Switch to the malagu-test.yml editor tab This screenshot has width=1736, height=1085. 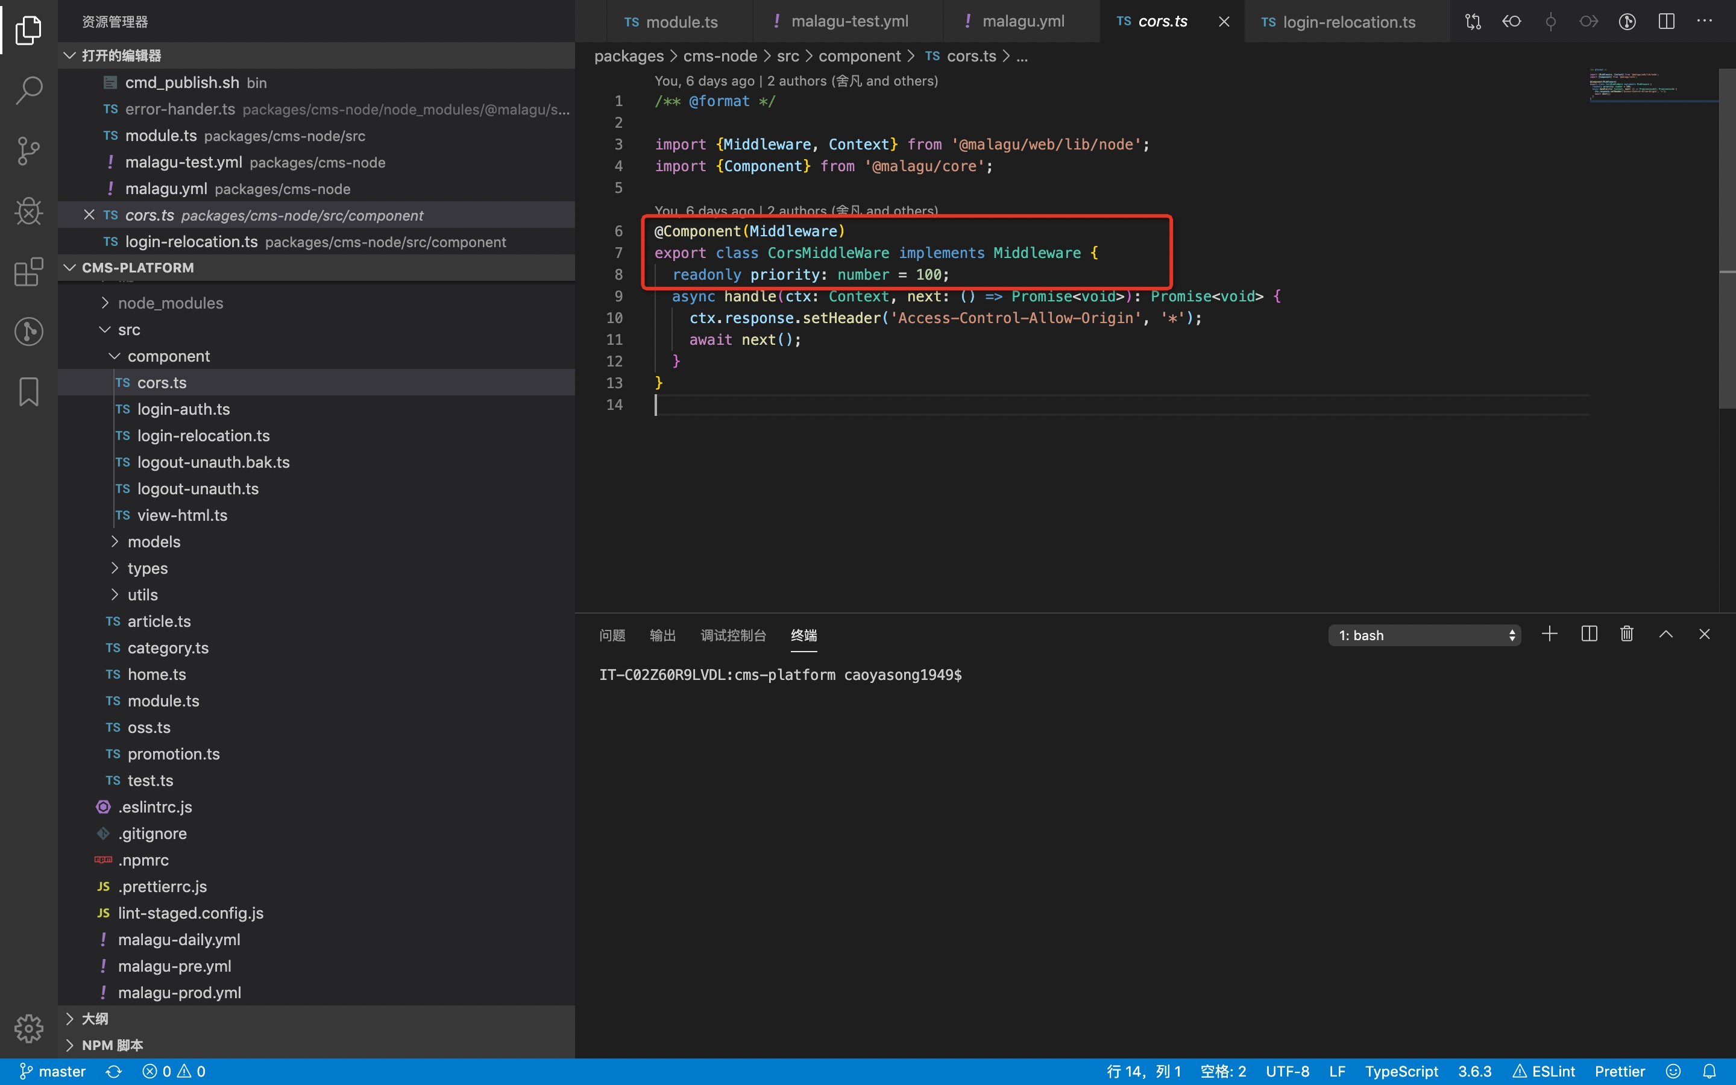[849, 22]
